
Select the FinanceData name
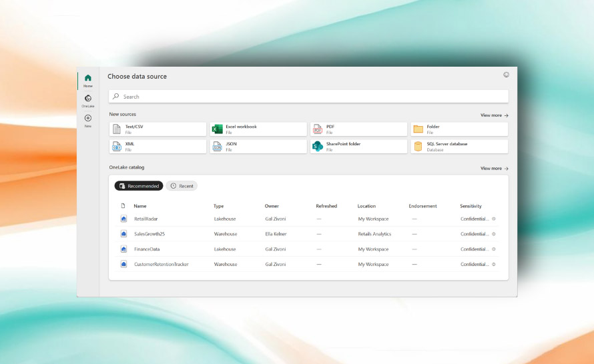coord(147,249)
